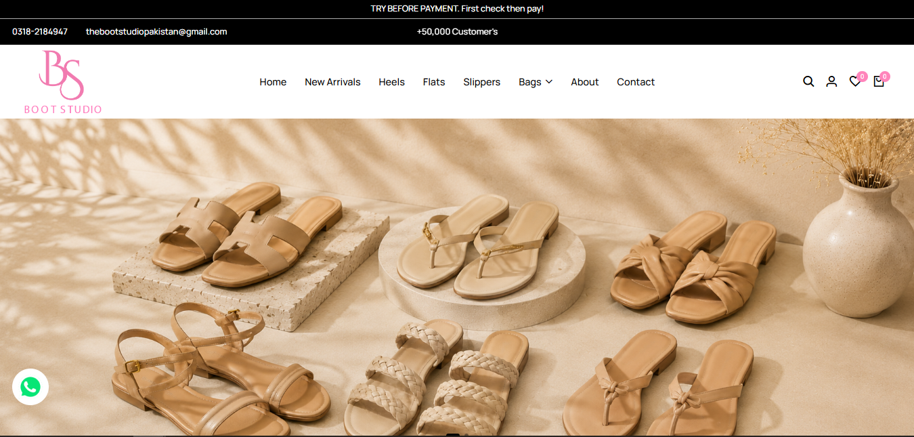Open the About page link
Screen dimensions: 914x437
(584, 82)
